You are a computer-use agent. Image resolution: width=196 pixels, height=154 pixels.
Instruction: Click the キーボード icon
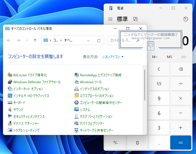click(10, 103)
